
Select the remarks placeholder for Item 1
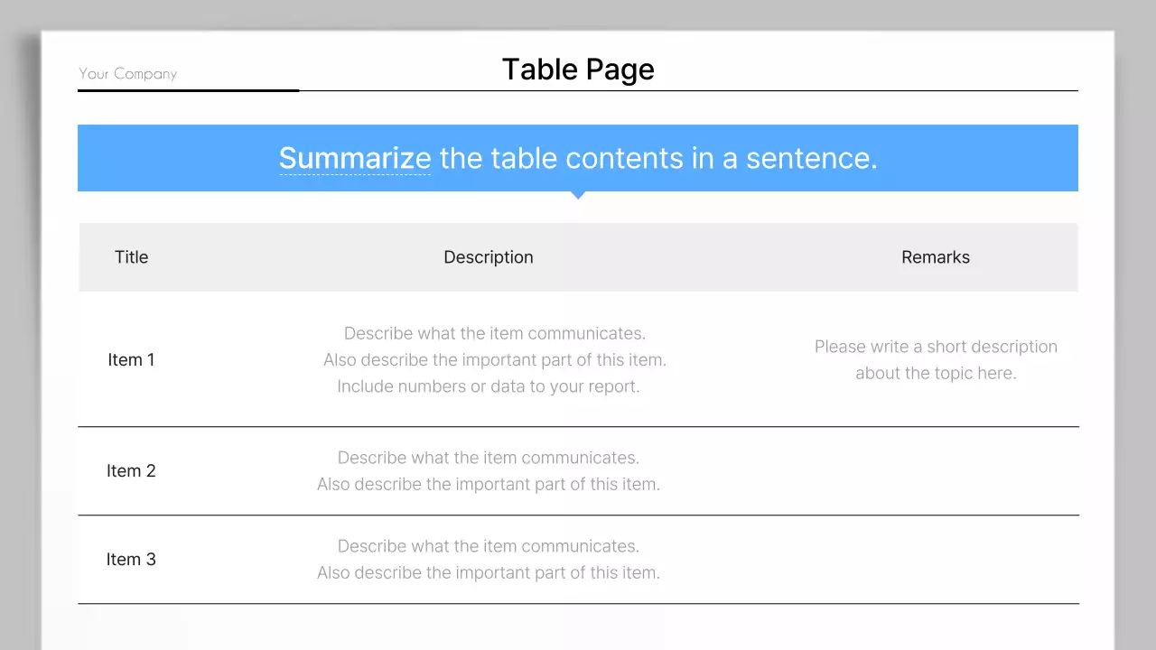(x=936, y=359)
